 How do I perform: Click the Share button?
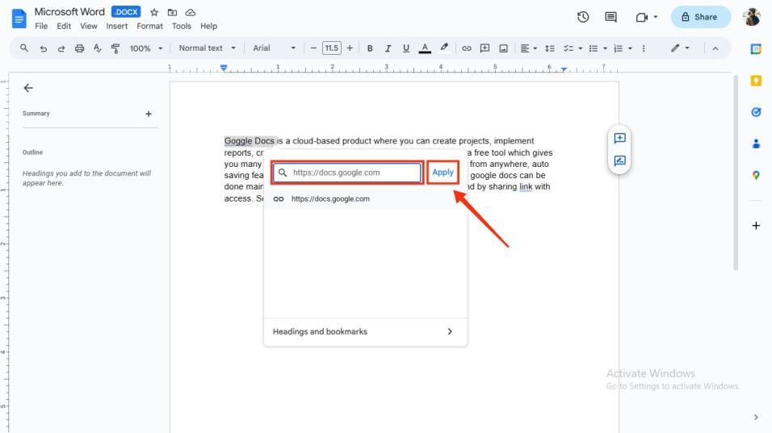[x=701, y=17]
